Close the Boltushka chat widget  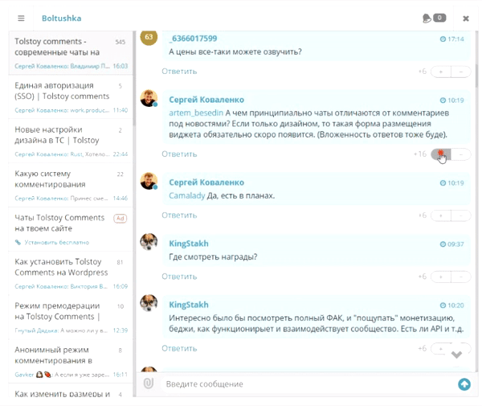[466, 18]
